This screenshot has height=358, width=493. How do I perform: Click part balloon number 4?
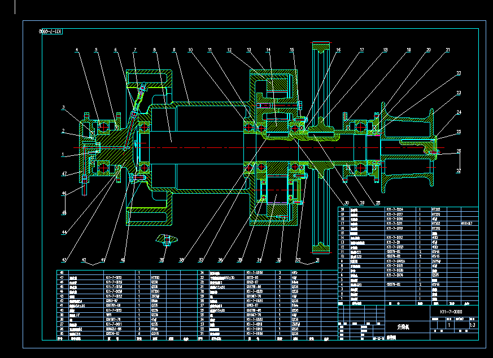point(76,50)
